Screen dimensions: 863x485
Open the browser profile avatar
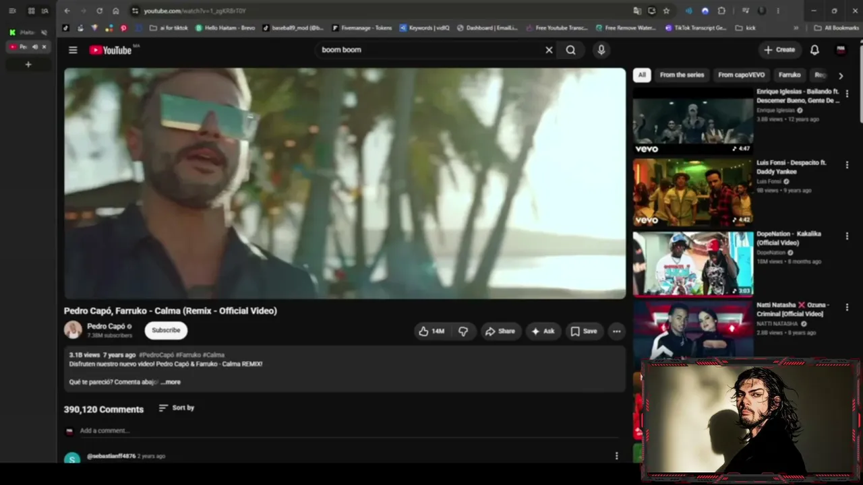coord(762,11)
